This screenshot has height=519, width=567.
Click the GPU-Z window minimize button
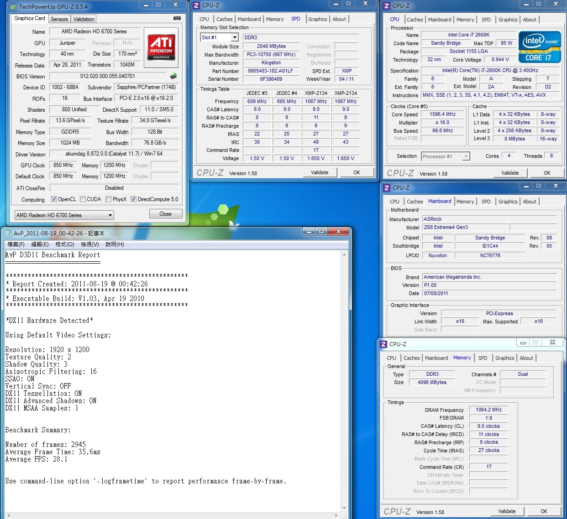point(146,5)
